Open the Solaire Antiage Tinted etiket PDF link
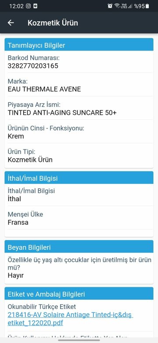Screen dimensions: 158x343 click(x=70, y=319)
